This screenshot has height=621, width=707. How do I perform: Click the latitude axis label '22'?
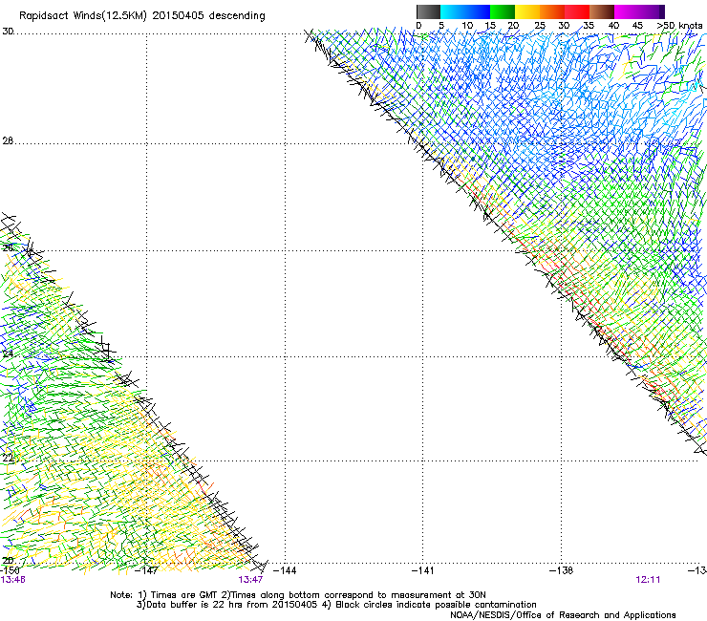(8, 459)
